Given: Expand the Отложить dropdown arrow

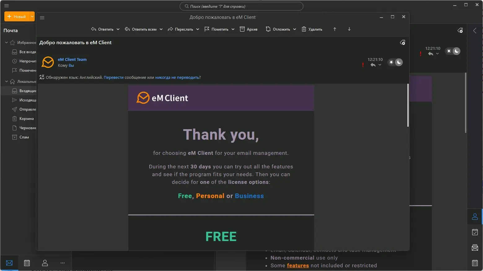Looking at the screenshot, I should (x=295, y=29).
